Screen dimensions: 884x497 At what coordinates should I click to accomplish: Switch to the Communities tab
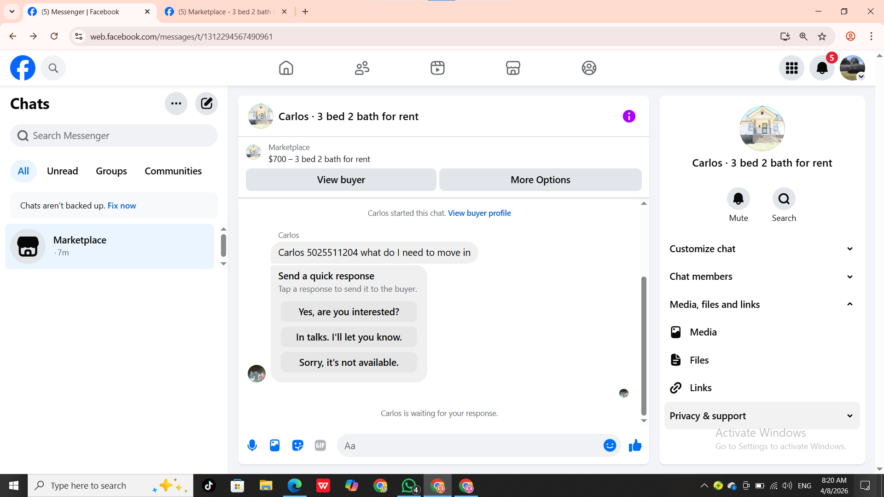pyautogui.click(x=173, y=171)
